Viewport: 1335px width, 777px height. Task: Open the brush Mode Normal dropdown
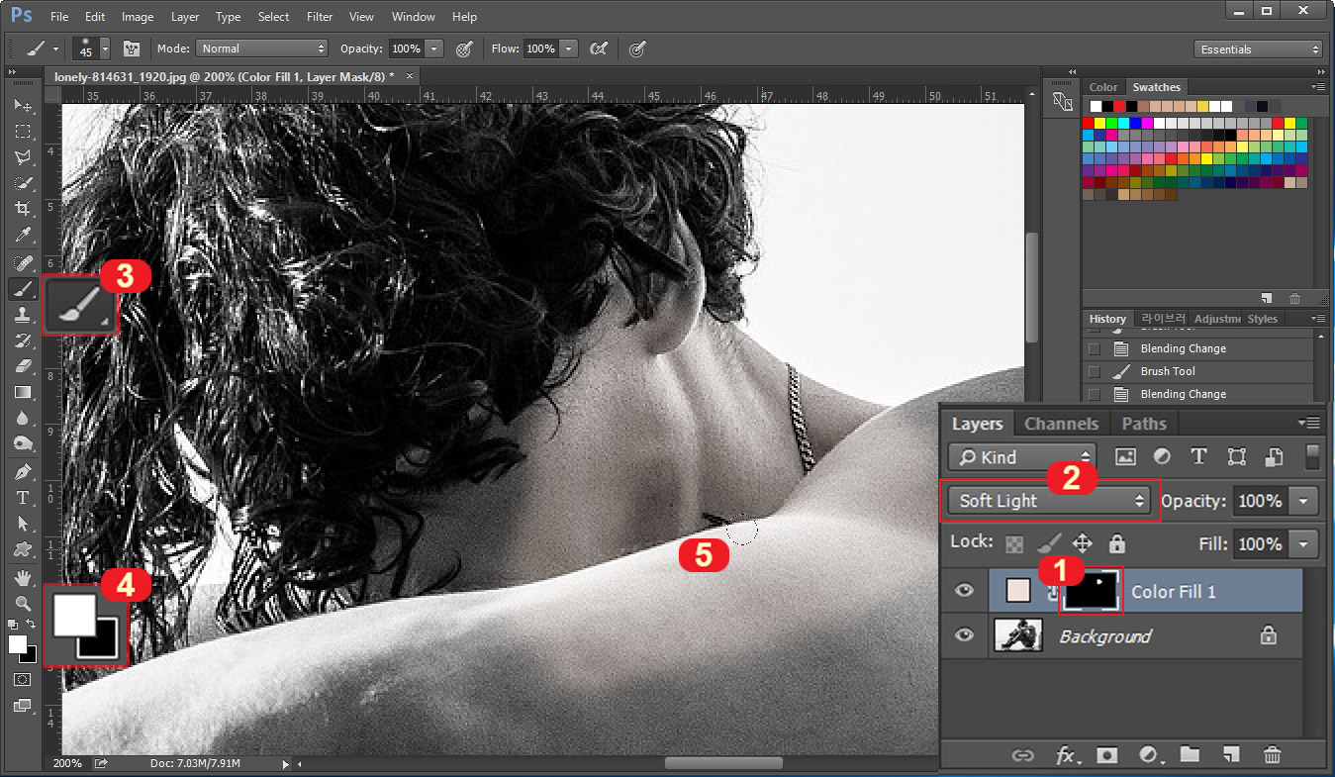tap(261, 49)
